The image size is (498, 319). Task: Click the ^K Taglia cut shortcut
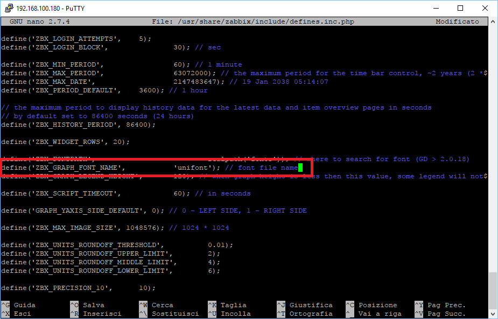coord(227,305)
